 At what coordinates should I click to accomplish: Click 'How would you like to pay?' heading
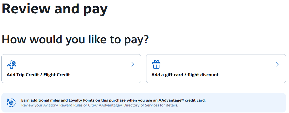pos(75,39)
